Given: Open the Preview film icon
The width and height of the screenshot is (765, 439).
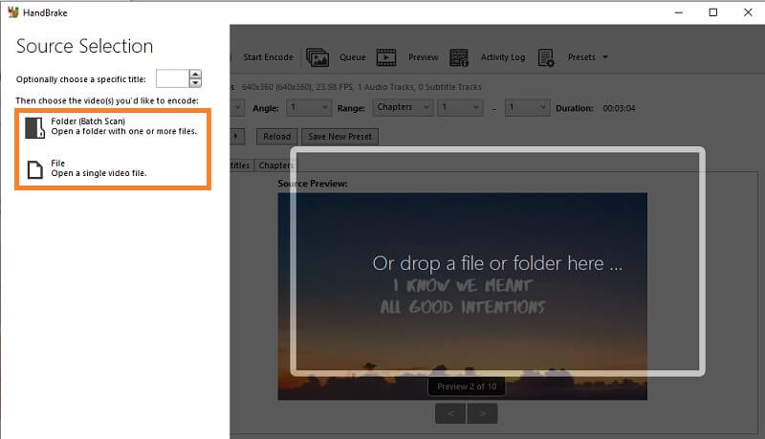Looking at the screenshot, I should click(386, 57).
